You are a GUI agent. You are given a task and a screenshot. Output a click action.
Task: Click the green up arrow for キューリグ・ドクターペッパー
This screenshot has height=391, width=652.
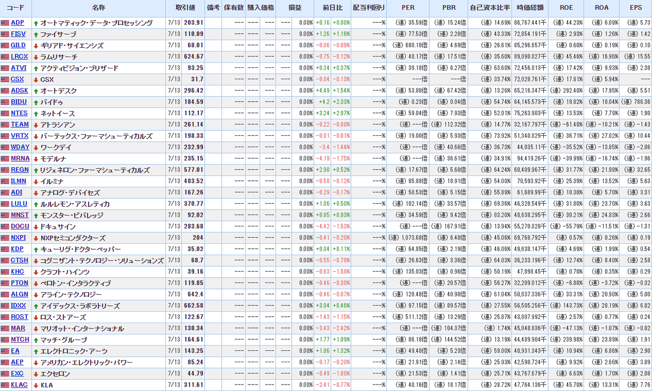tap(36, 249)
